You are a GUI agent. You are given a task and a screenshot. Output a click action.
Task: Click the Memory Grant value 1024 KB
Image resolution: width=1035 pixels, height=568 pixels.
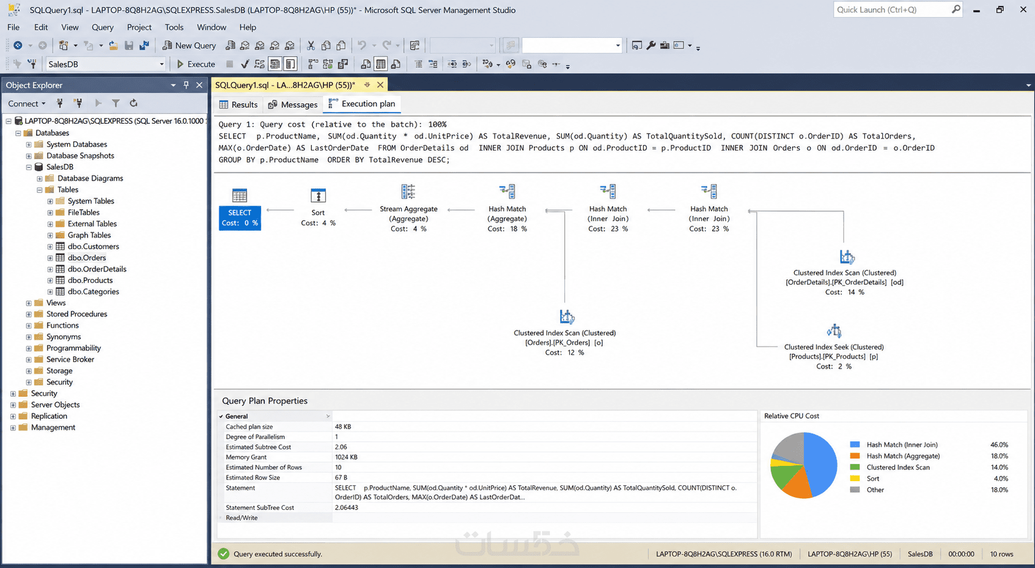346,457
